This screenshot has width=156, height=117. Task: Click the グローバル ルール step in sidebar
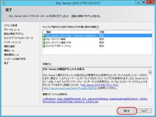(12, 30)
